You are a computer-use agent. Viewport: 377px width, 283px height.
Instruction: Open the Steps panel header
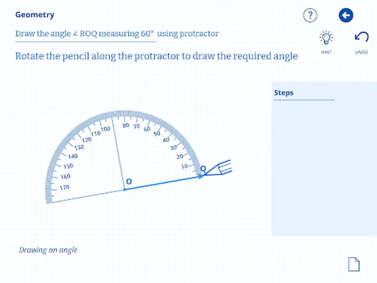pyautogui.click(x=284, y=93)
